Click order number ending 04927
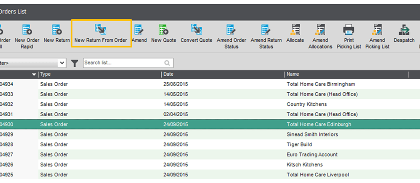Viewport: 420px width, 183px height. [x=7, y=155]
